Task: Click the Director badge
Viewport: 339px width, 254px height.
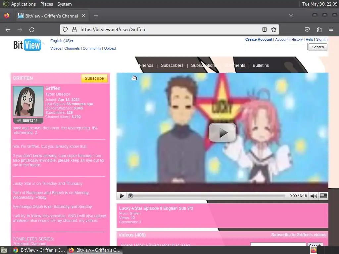Action: [28, 120]
